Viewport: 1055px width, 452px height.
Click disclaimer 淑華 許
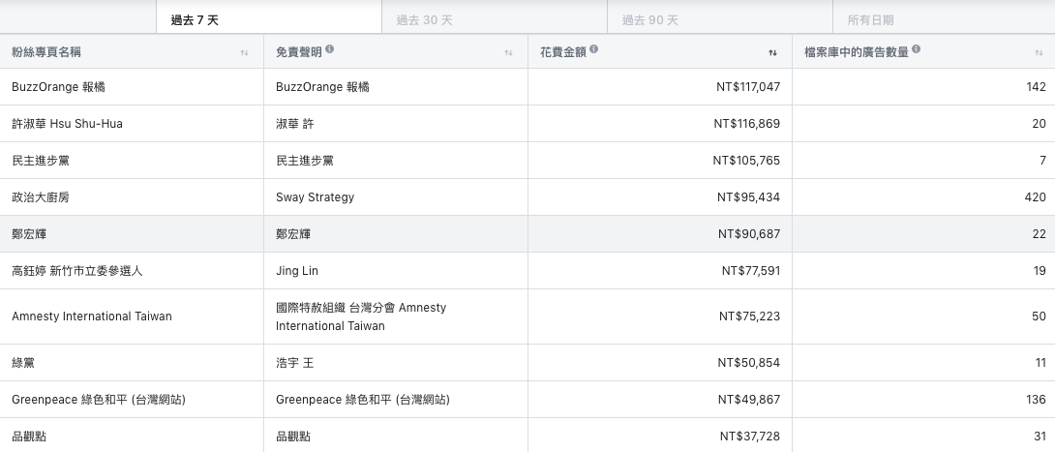point(294,124)
